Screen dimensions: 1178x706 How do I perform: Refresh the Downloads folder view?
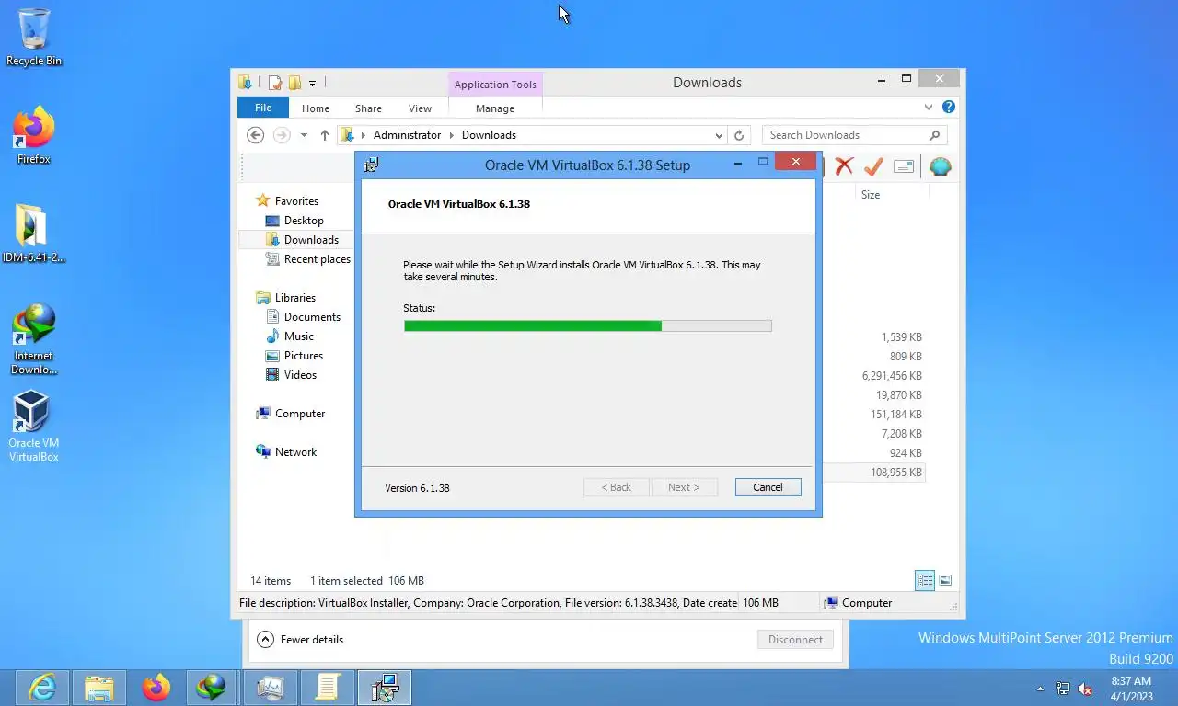[739, 135]
